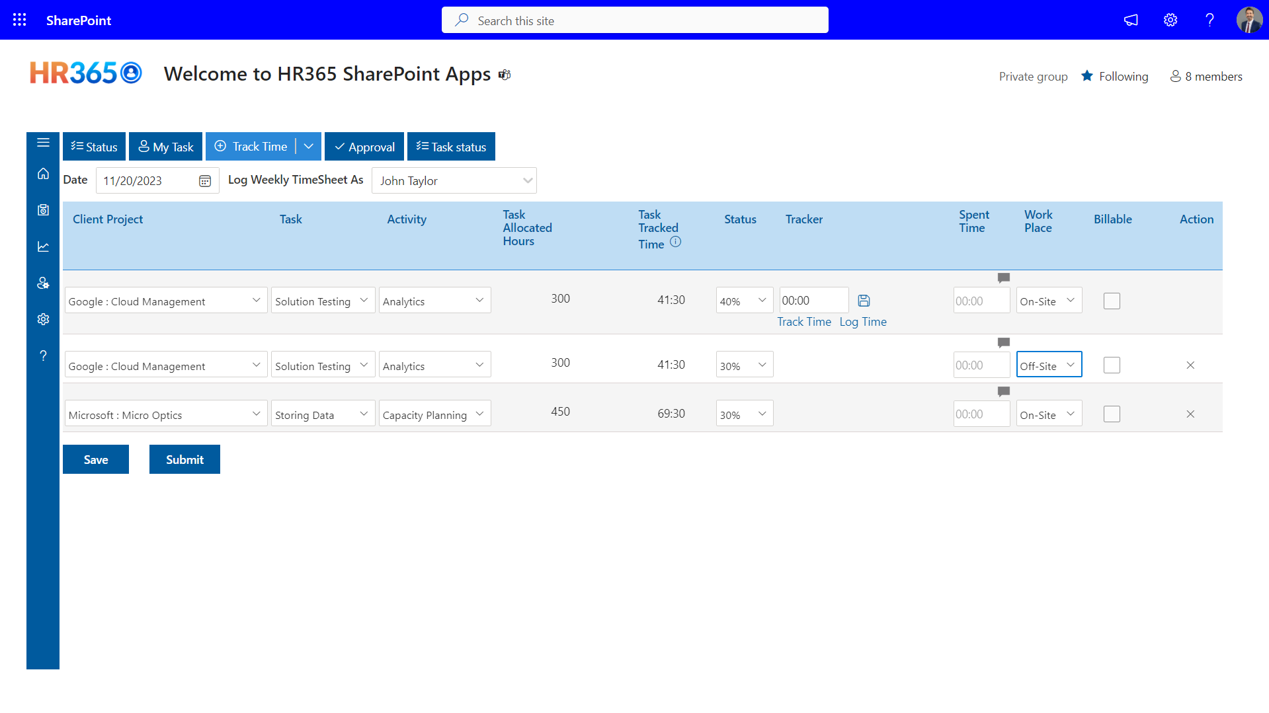
Task: Open the comment bubble for the first row
Action: click(1003, 278)
